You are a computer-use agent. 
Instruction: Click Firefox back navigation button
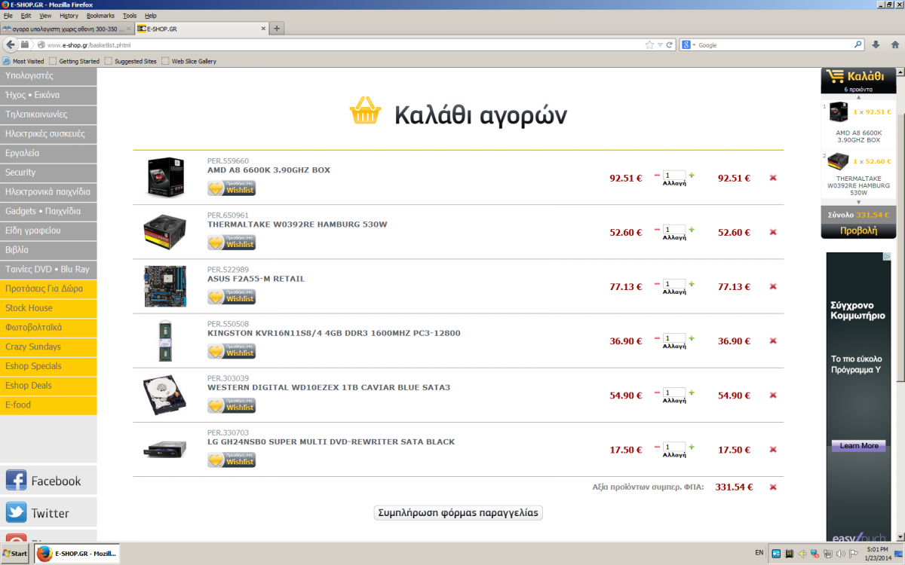click(x=11, y=44)
